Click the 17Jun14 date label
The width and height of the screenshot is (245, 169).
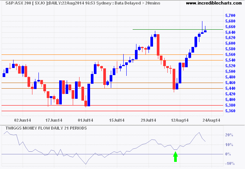coord(54,120)
